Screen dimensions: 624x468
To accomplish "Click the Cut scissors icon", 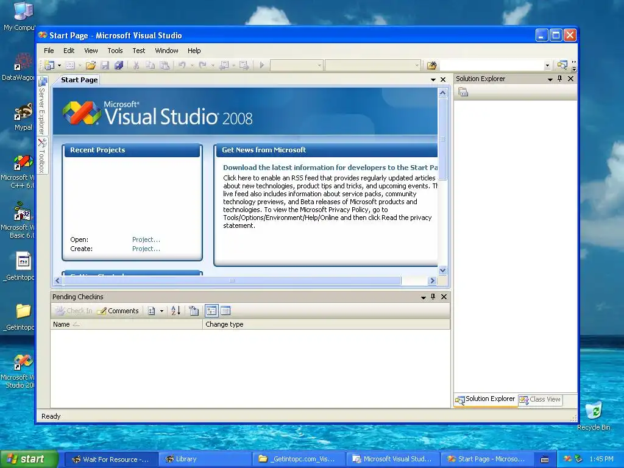I will (136, 65).
